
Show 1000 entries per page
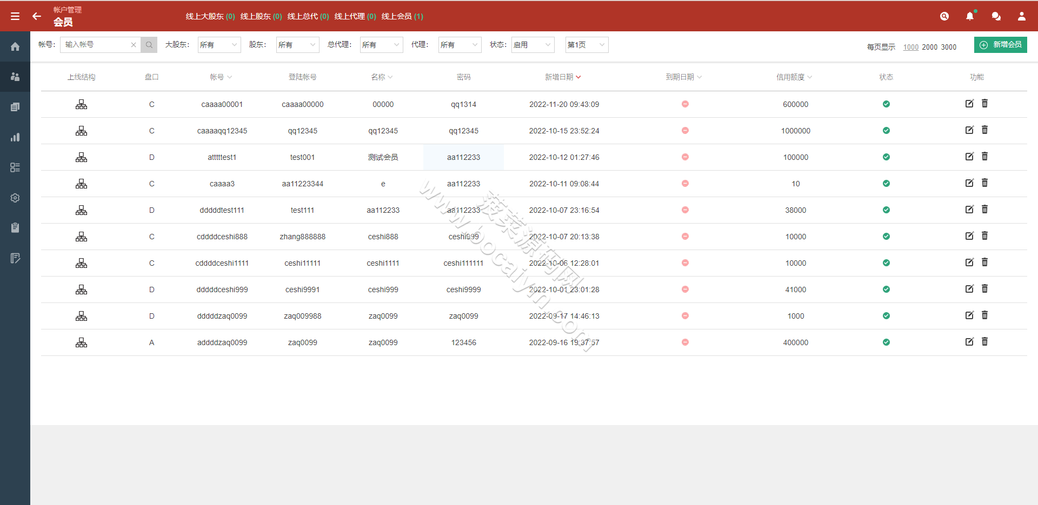[x=911, y=47]
